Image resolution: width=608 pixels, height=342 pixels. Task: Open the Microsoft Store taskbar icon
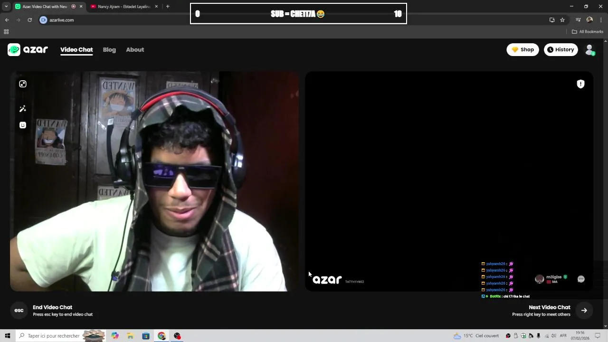[x=146, y=336]
